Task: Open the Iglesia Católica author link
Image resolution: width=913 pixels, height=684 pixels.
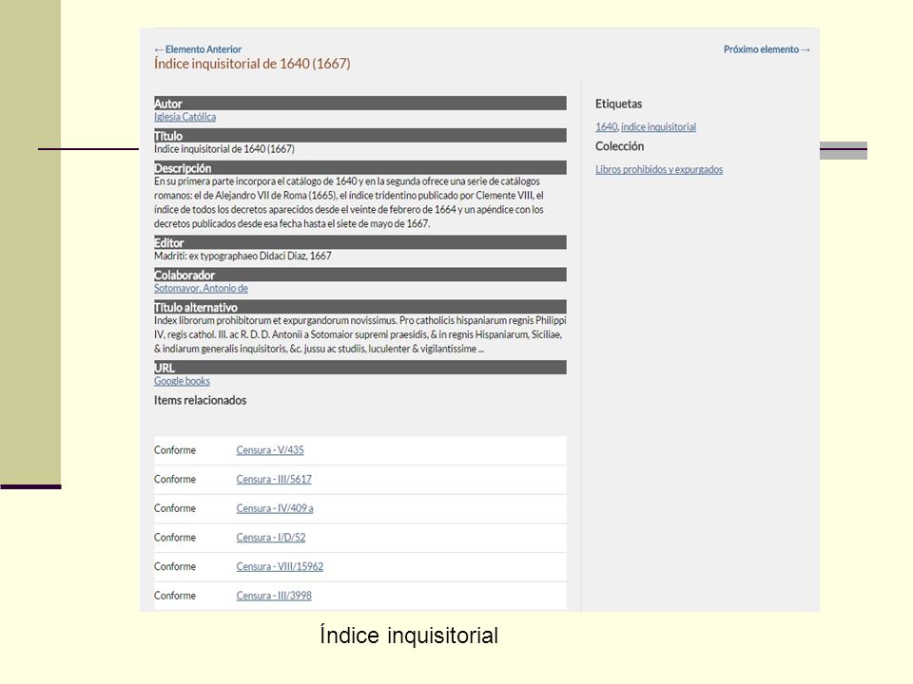Action: tap(185, 117)
